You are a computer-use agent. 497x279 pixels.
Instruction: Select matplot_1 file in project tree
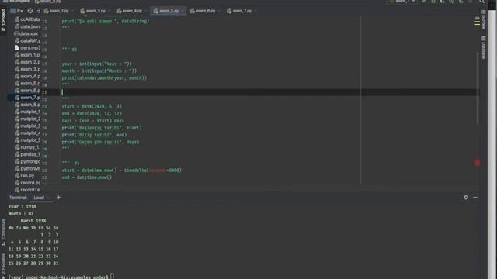(27, 112)
